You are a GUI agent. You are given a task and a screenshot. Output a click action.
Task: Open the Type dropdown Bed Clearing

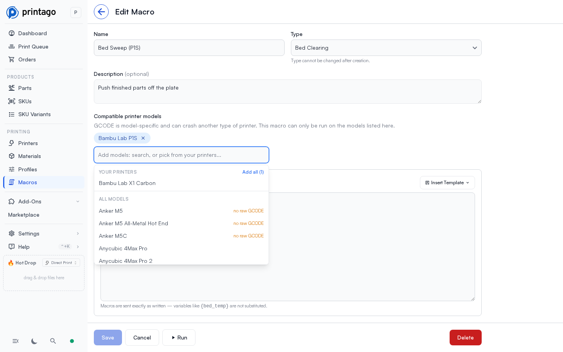tap(386, 48)
